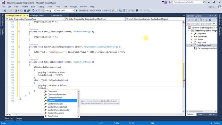Click the bookmark toggle icon in toolbar
Image resolution: width=222 pixels, height=125 pixels.
click(137, 10)
